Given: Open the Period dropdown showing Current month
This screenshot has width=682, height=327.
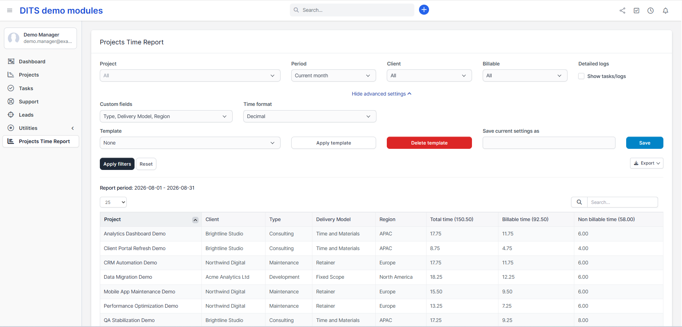Looking at the screenshot, I should (x=333, y=75).
